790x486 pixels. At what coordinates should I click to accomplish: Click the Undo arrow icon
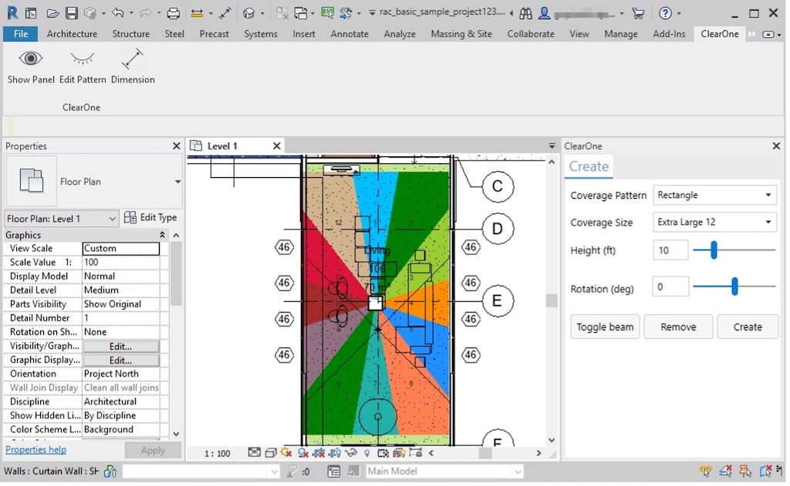point(117,13)
